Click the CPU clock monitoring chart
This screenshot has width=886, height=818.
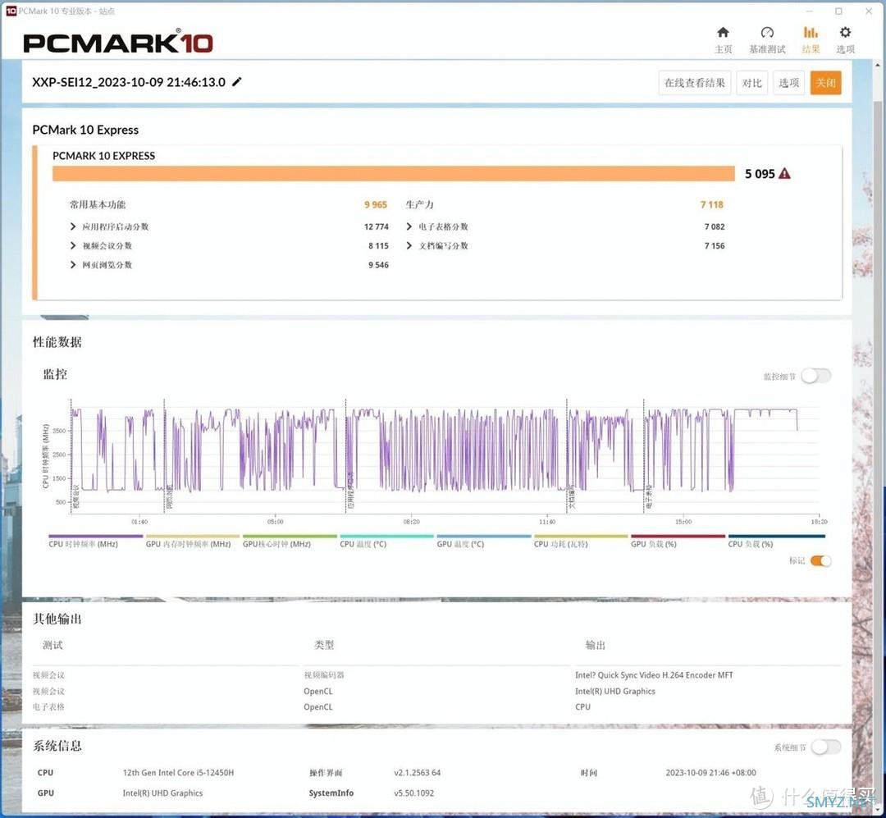pos(444,456)
